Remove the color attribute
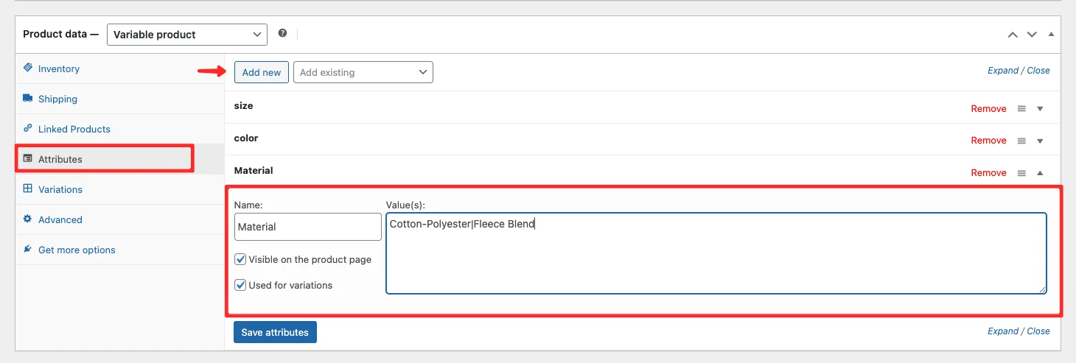This screenshot has height=363, width=1076. pos(988,140)
